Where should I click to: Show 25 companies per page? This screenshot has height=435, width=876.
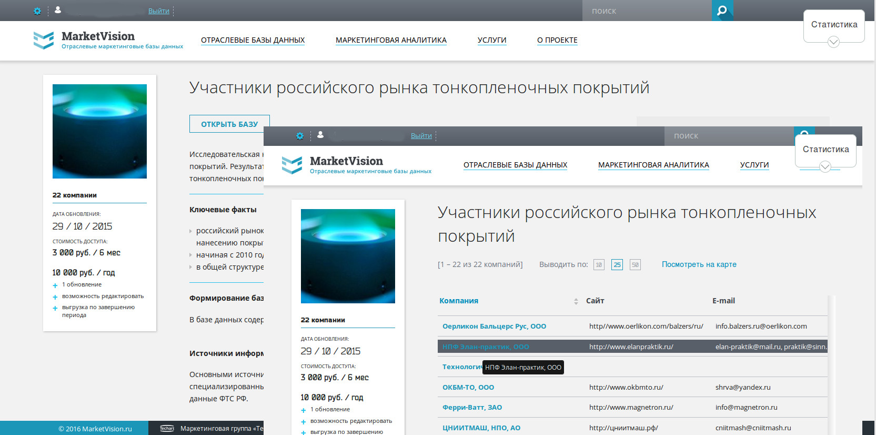tap(617, 265)
